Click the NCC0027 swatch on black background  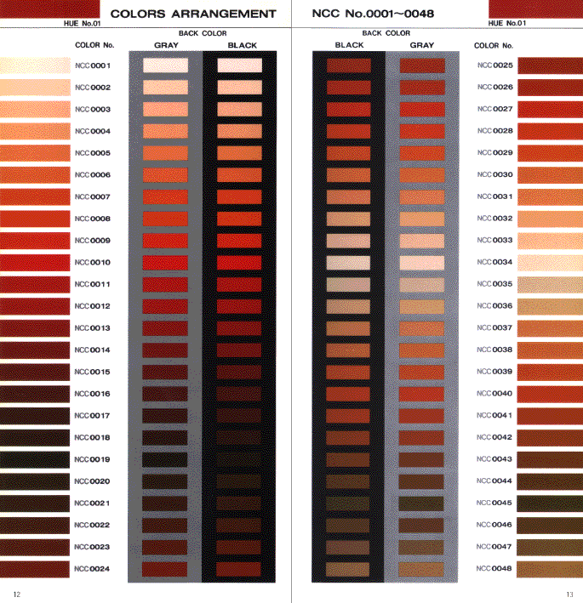pos(349,109)
